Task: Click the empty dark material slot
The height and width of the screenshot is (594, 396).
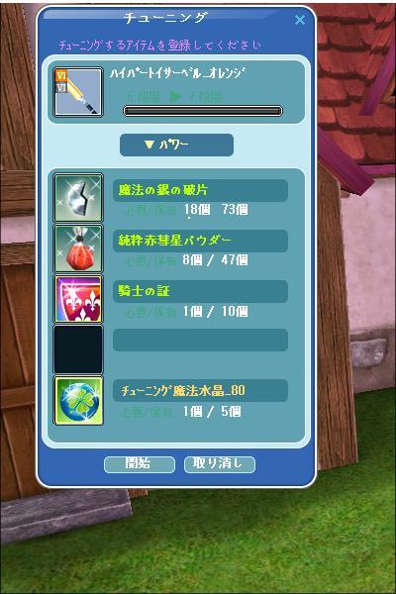Action: coord(78,349)
